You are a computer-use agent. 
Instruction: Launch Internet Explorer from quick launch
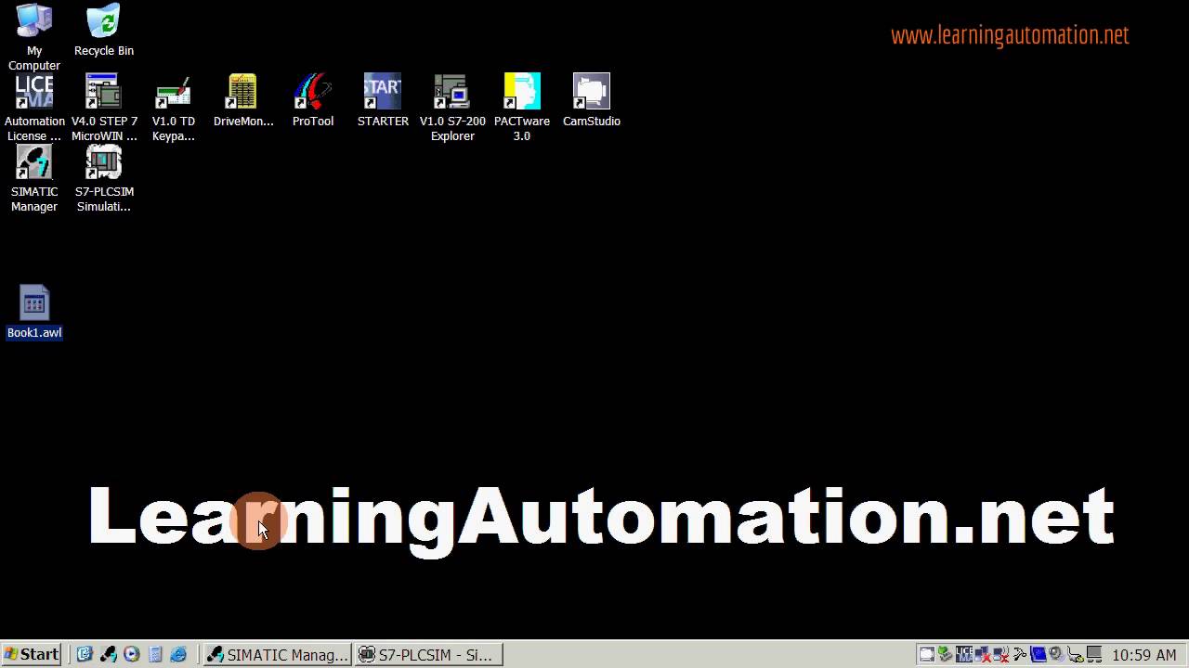(x=178, y=654)
